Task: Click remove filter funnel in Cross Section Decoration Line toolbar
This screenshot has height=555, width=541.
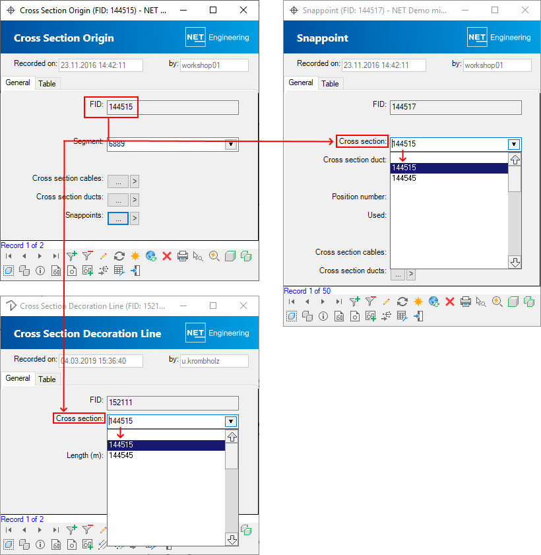Action: [x=87, y=530]
